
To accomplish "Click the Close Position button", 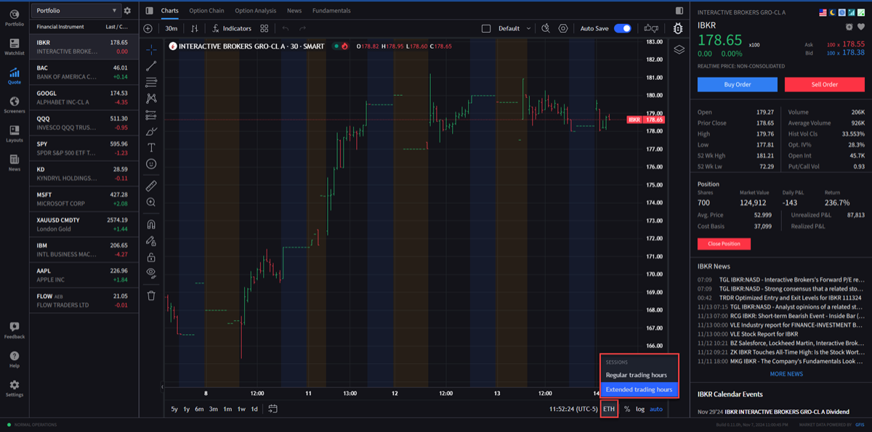I will click(724, 244).
